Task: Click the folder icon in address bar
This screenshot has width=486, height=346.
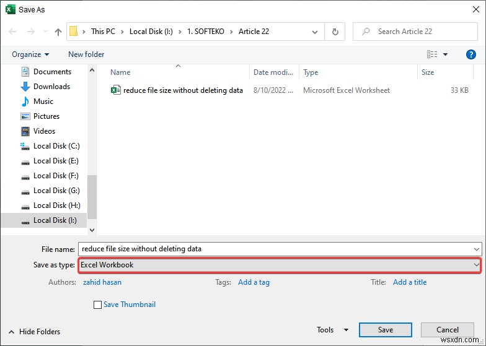Action: tap(73, 31)
